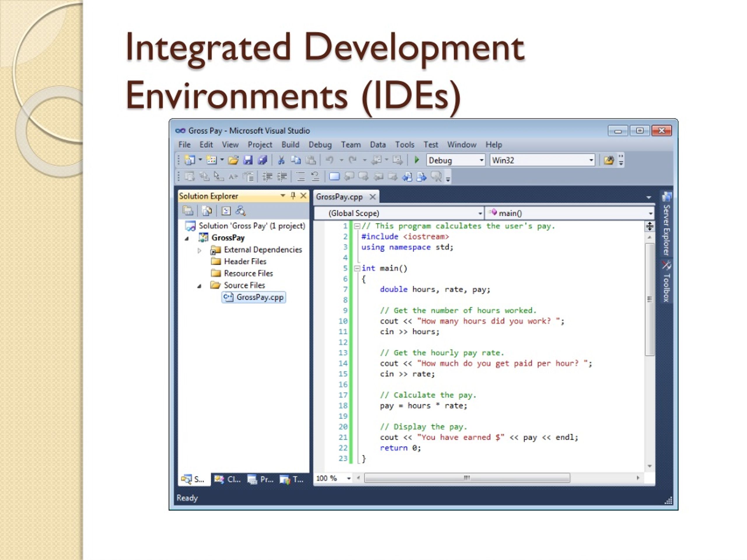747x560 pixels.
Task: Click the Redo arrow icon
Action: point(352,160)
